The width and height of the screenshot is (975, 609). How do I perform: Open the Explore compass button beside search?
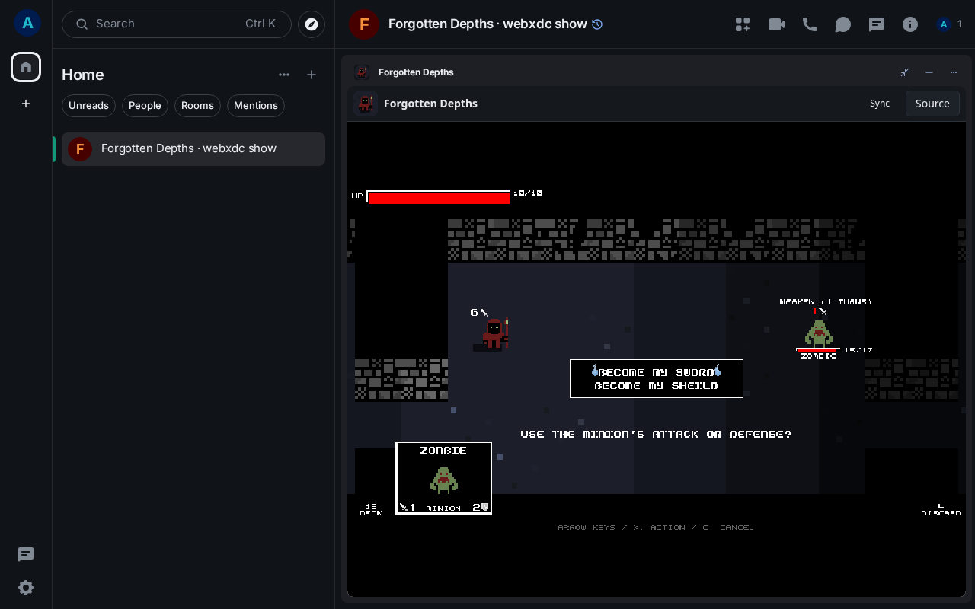pyautogui.click(x=312, y=24)
